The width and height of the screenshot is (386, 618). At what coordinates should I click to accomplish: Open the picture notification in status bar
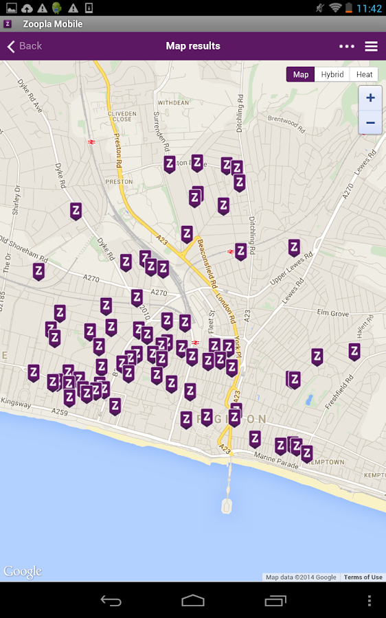point(12,8)
